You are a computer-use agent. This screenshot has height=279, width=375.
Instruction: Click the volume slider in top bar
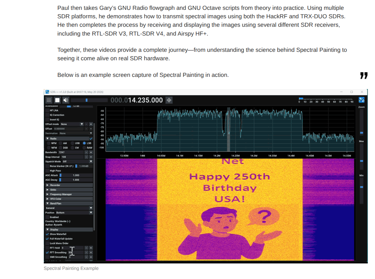pyautogui.click(x=89, y=100)
